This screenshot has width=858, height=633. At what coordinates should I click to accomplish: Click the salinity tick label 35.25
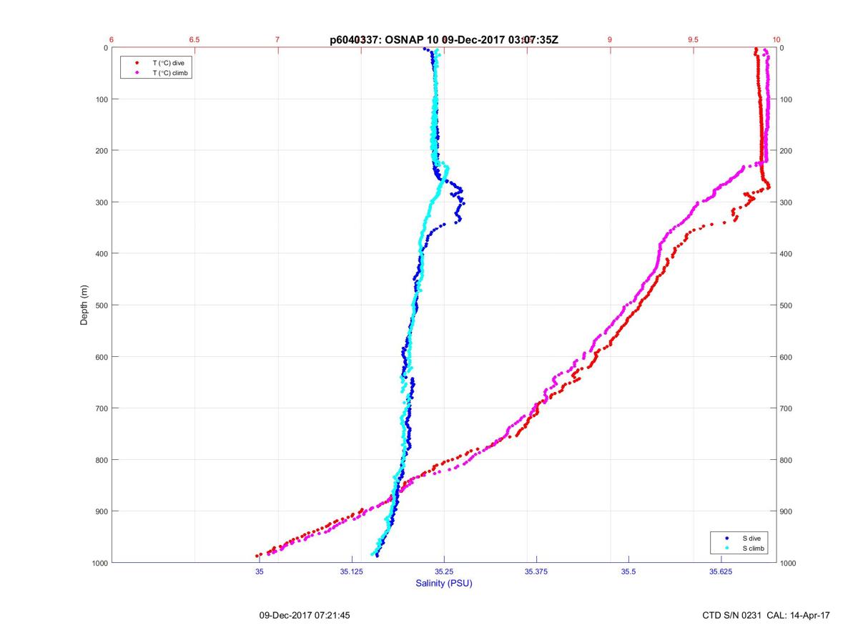click(444, 572)
